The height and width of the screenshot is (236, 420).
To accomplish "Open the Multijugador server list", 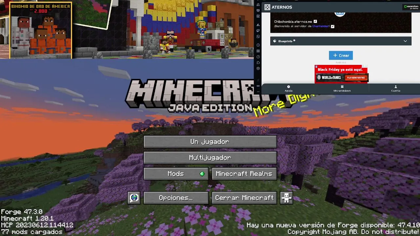I will (210, 158).
